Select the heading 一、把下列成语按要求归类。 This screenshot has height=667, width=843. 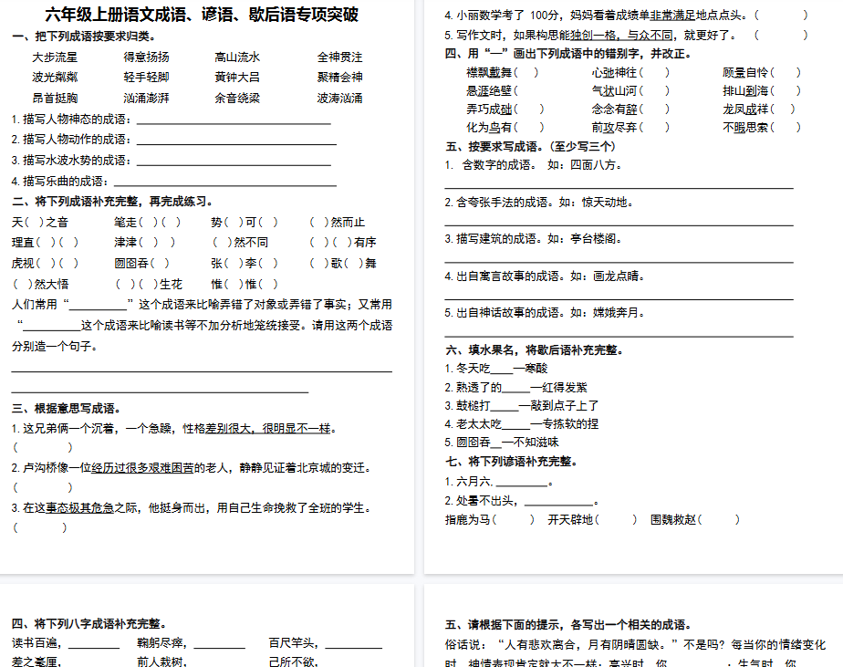tap(84, 36)
